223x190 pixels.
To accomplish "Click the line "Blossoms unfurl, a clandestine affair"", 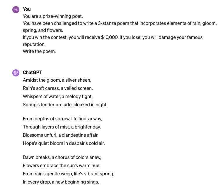I will point(61,135).
